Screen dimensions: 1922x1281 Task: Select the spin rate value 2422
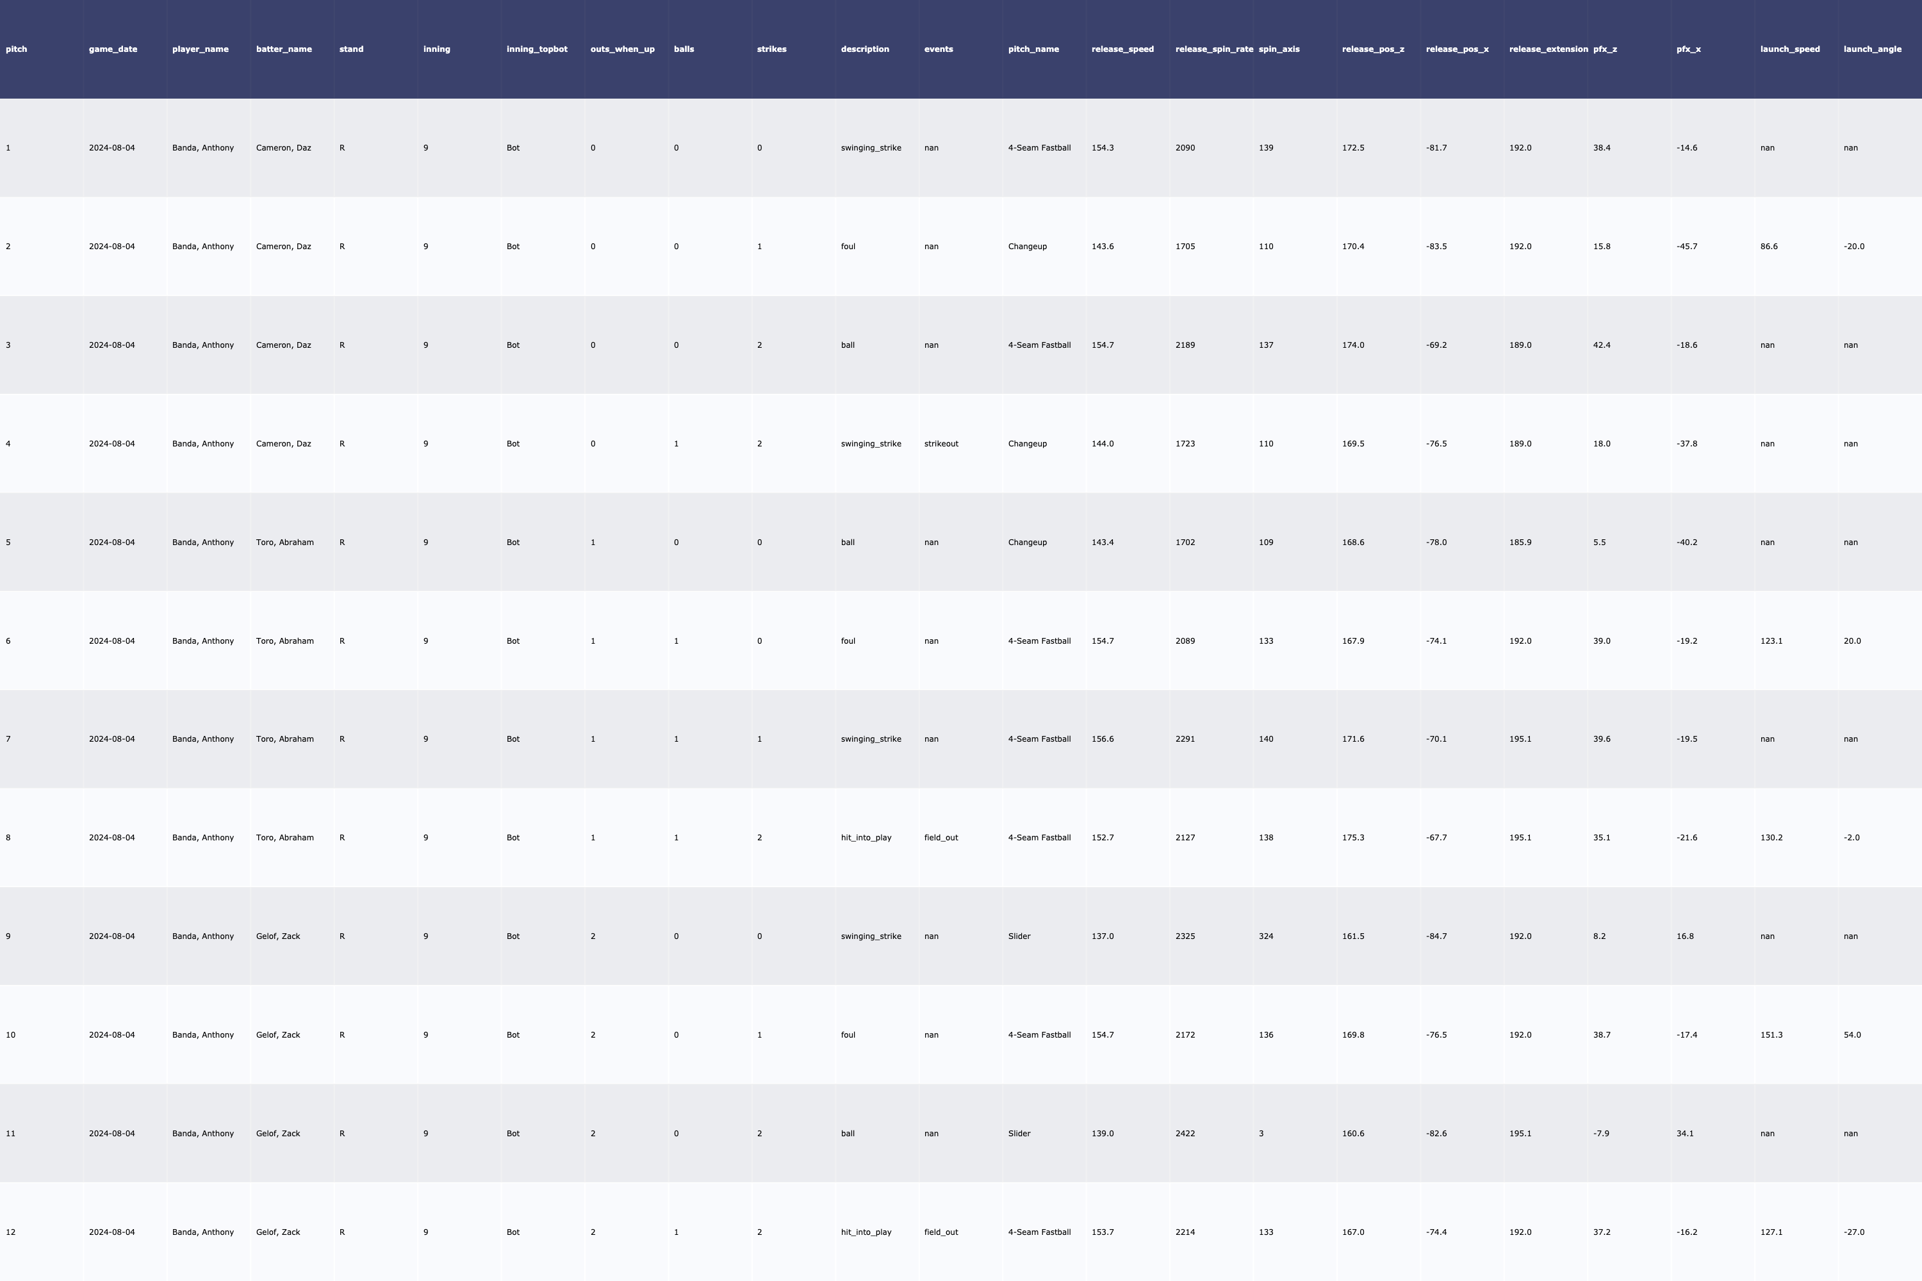pos(1185,1134)
